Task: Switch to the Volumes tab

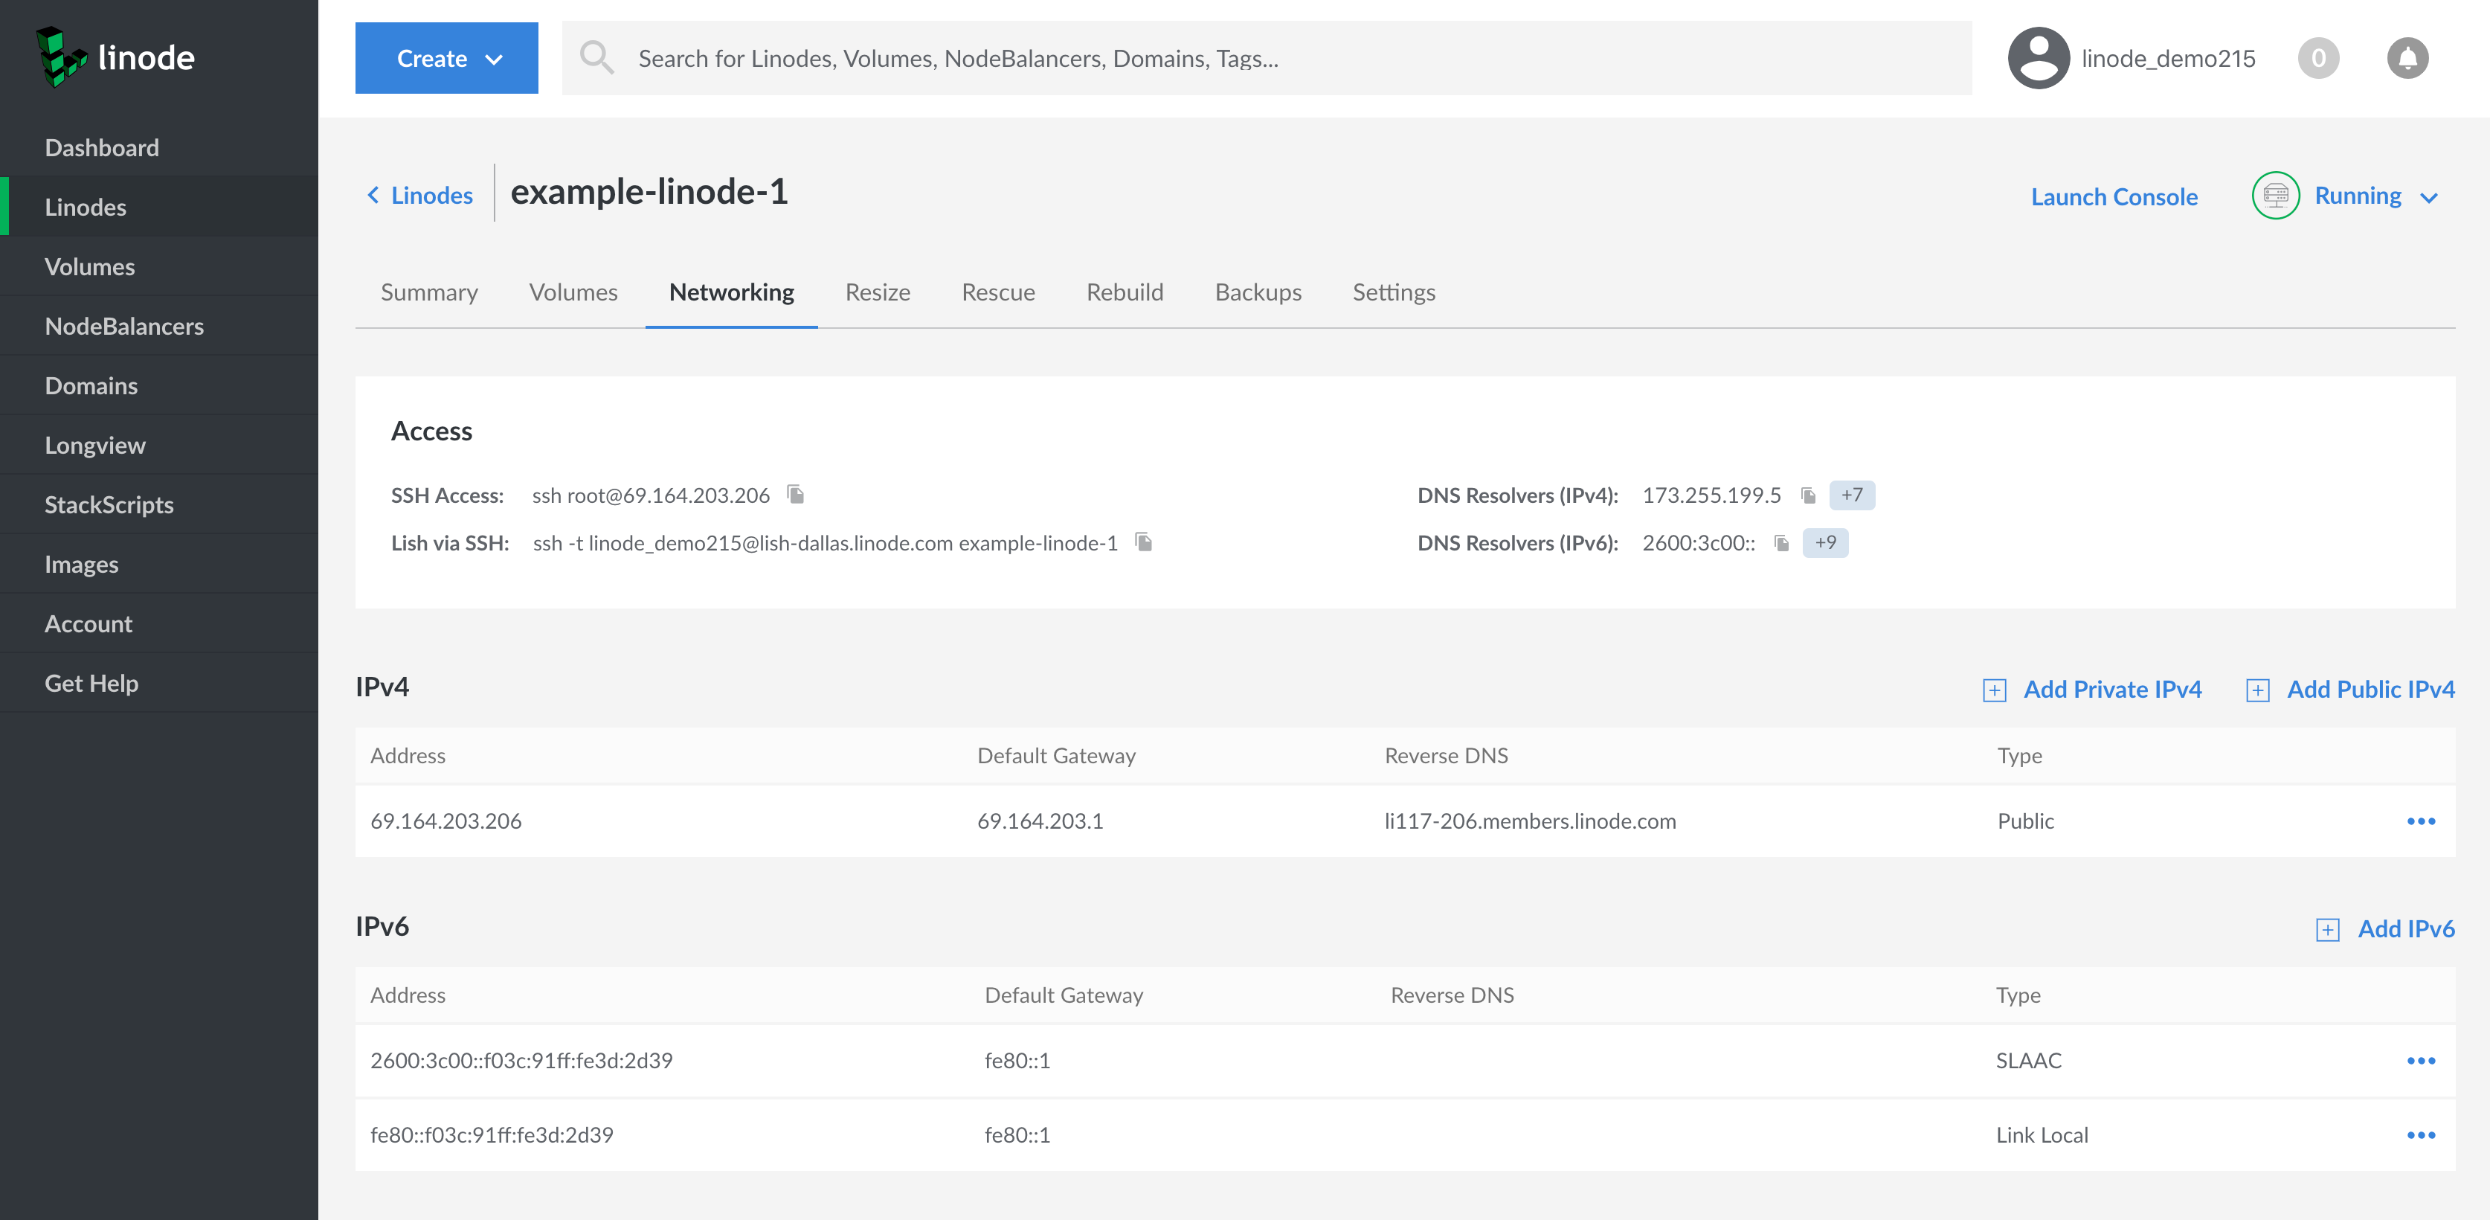Action: click(x=573, y=292)
